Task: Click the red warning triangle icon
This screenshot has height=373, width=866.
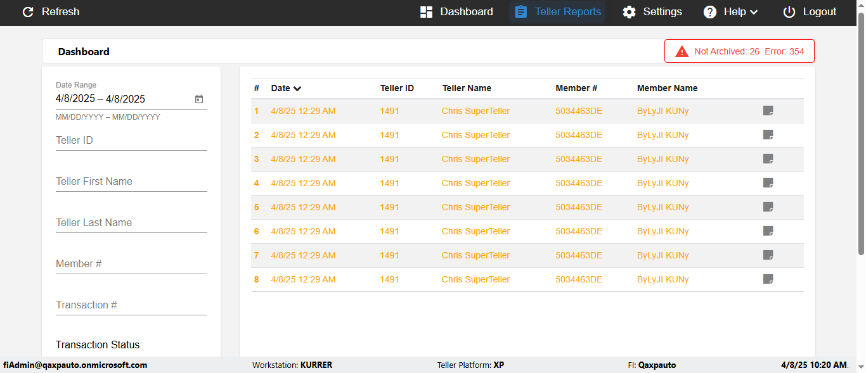Action: pyautogui.click(x=682, y=51)
